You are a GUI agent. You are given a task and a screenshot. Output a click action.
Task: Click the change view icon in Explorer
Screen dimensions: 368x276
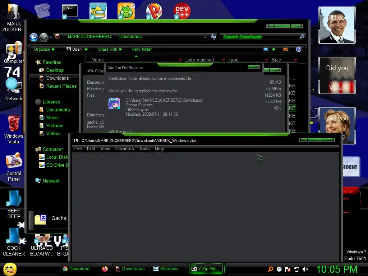[x=266, y=49]
